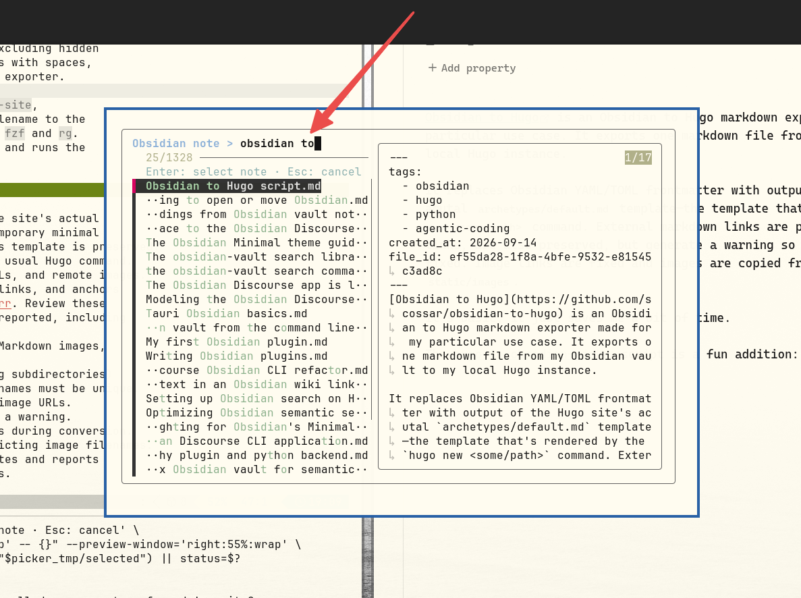
Task: Select result 'The obsidian-vault search libra..'
Action: pos(256,257)
